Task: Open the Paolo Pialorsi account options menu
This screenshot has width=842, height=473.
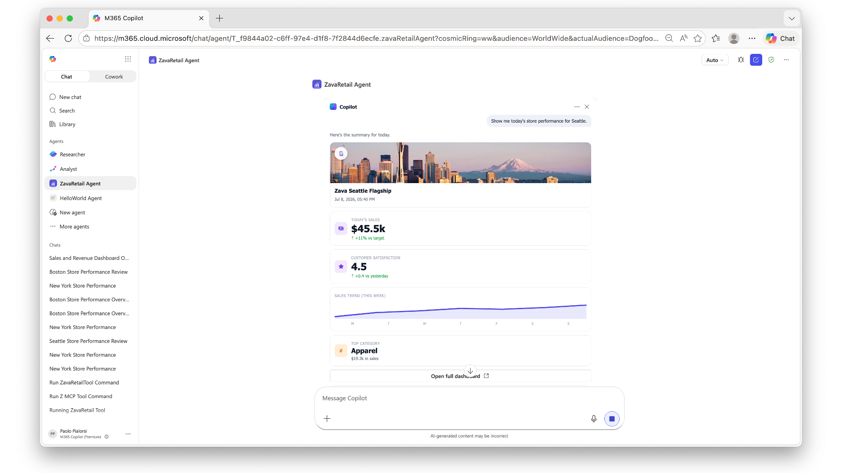Action: coord(128,434)
